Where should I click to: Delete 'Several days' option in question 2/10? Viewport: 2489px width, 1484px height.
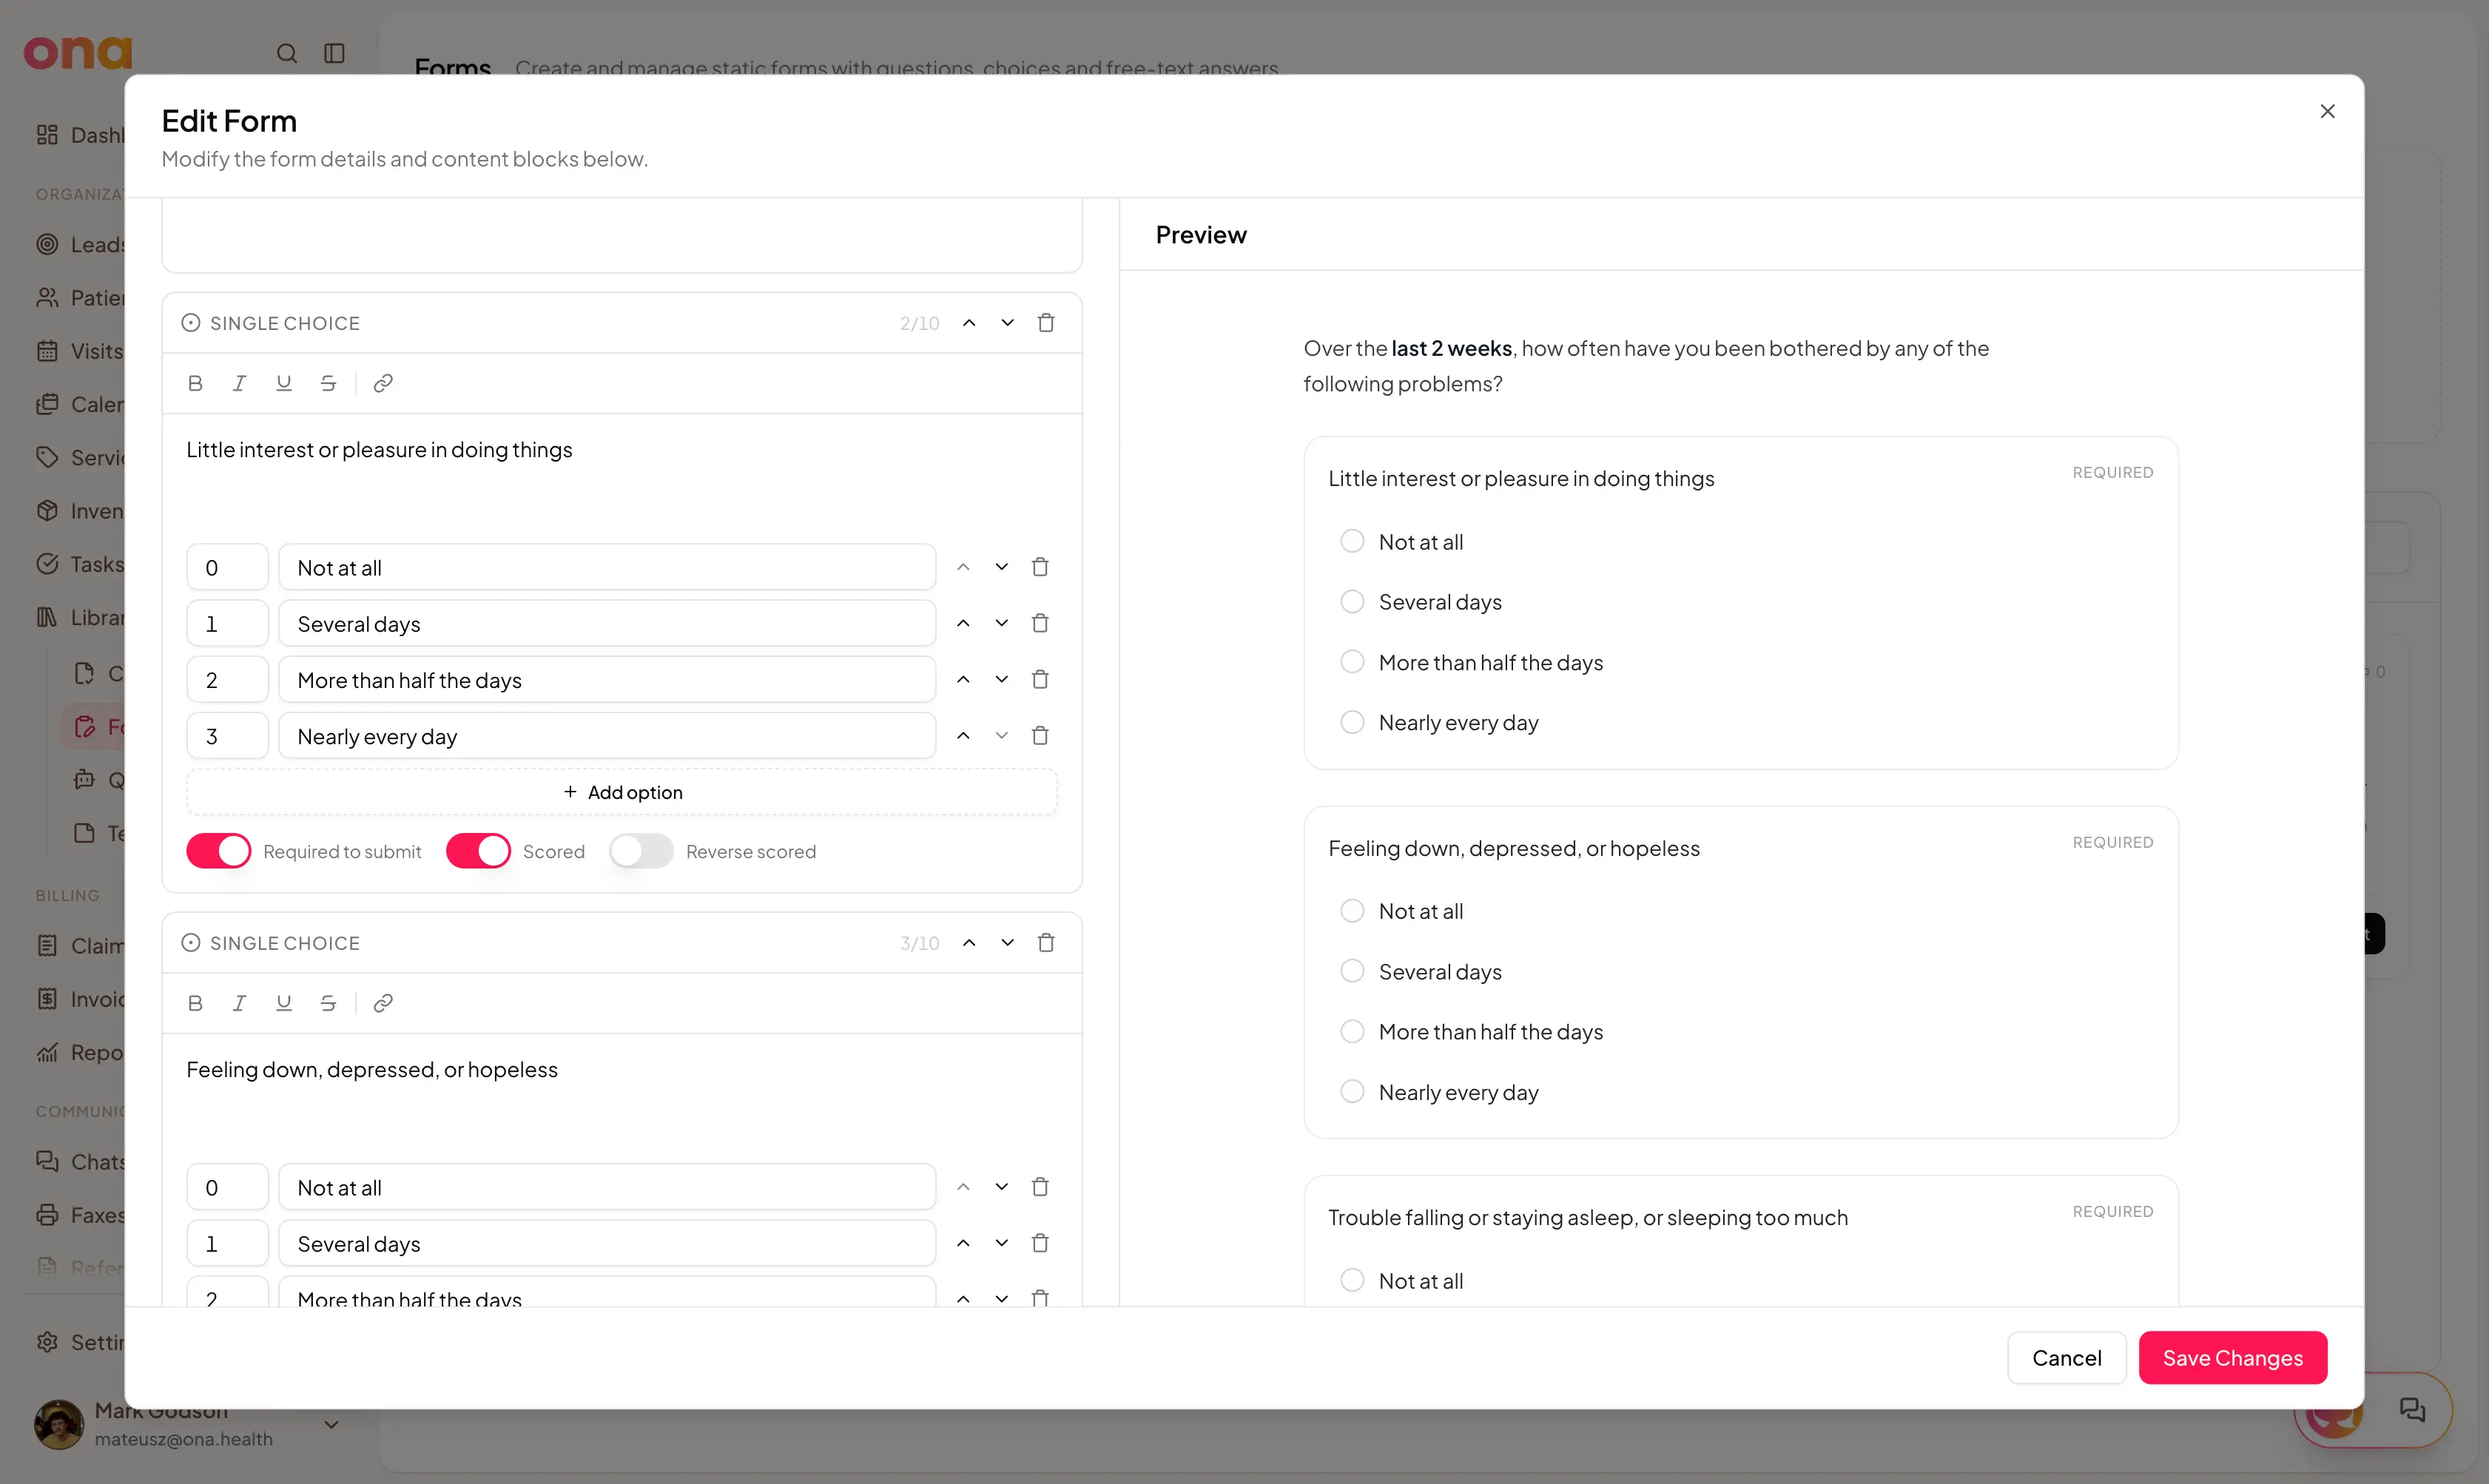[x=1040, y=623]
